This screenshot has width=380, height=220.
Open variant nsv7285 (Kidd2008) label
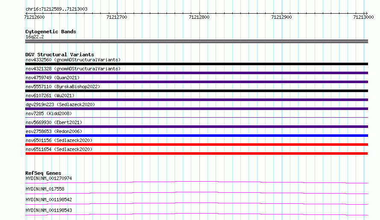(49, 113)
